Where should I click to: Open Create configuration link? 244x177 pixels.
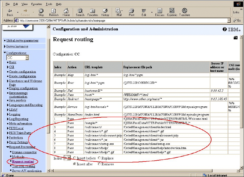pyautogui.click(x=22, y=72)
